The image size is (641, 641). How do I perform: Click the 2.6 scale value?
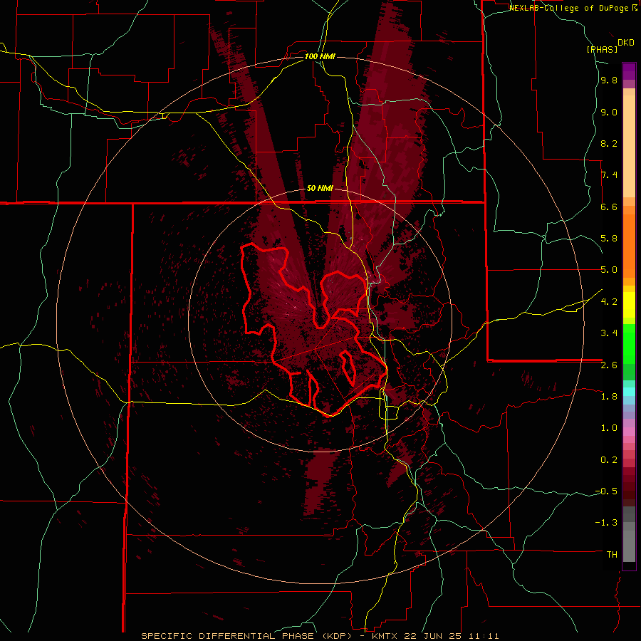[609, 365]
